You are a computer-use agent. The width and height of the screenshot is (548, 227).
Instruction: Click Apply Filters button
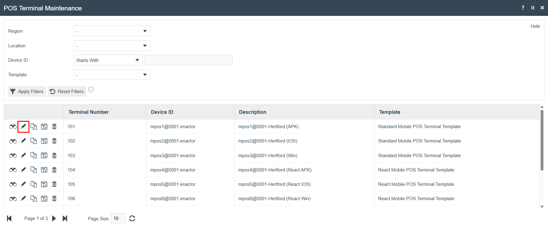coord(27,92)
